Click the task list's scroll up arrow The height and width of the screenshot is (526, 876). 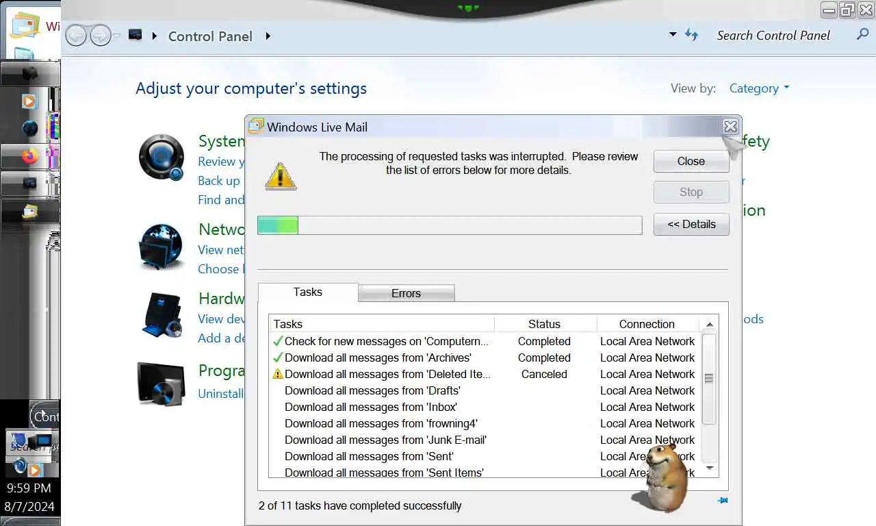709,325
